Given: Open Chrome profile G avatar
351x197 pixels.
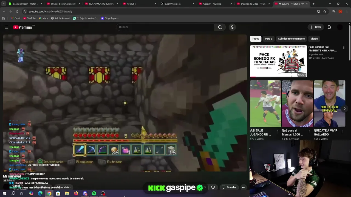Looking at the screenshot, I should tap(340, 11).
